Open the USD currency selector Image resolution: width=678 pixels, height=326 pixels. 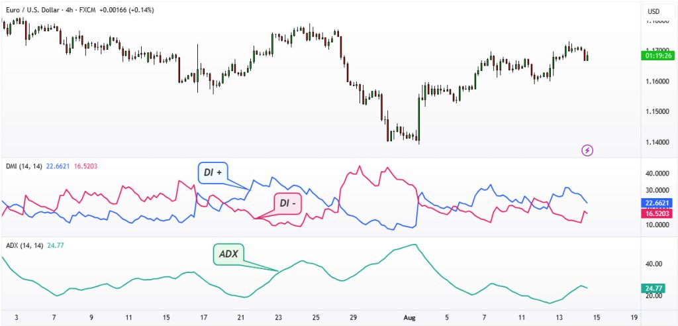click(654, 12)
